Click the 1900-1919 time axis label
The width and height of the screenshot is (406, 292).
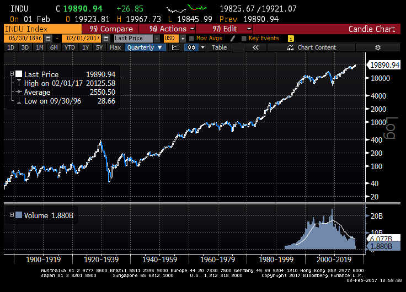(43, 259)
